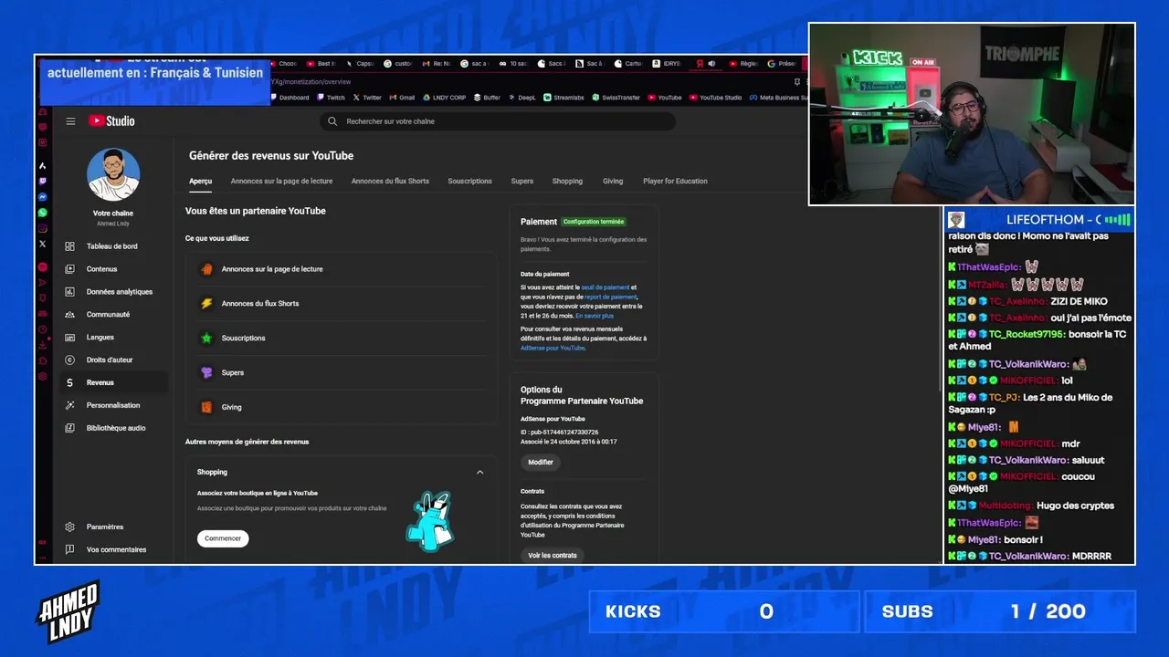Open Communauté section
1169x657 pixels.
pos(113,315)
